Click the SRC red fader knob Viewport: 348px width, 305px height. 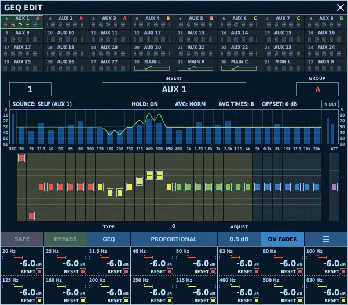[x=21, y=158]
